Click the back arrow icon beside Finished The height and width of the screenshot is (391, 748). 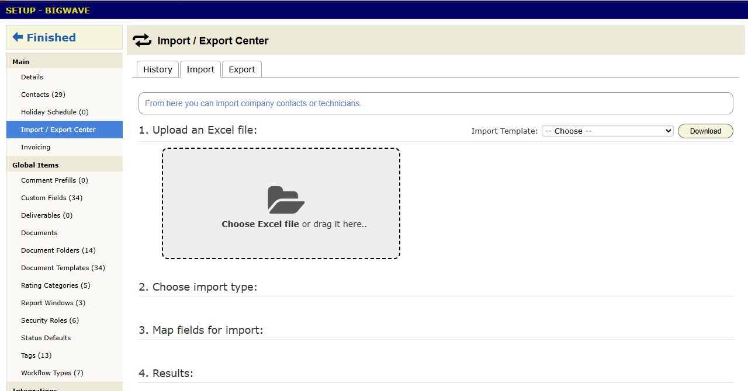(18, 37)
